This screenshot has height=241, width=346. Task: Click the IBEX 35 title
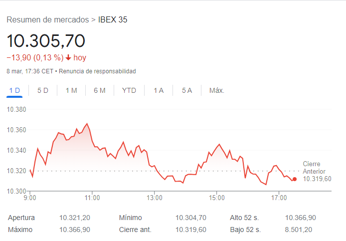(113, 20)
